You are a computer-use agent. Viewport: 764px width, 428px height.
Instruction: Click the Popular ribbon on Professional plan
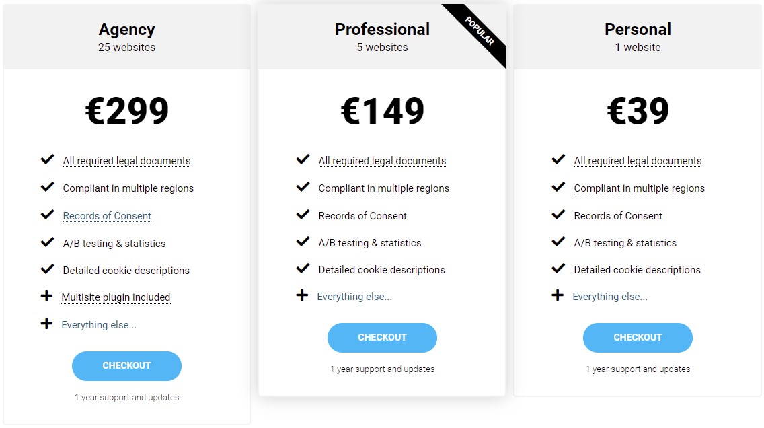click(x=480, y=32)
